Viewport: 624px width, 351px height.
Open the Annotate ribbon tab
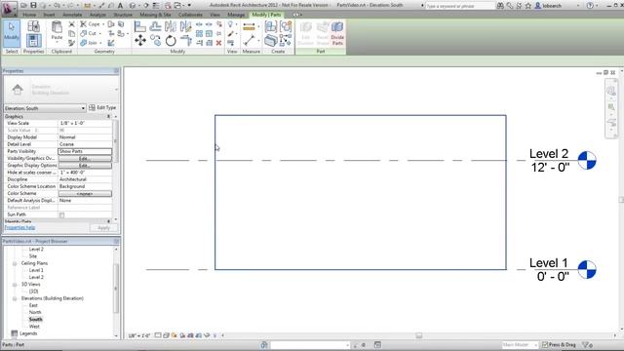point(72,15)
